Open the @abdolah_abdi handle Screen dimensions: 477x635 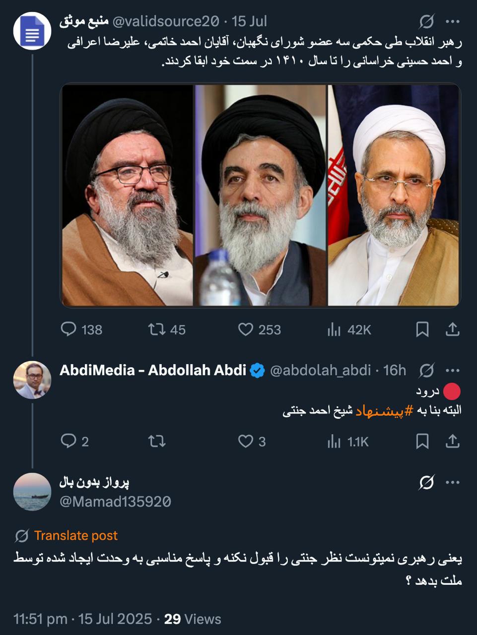point(320,370)
